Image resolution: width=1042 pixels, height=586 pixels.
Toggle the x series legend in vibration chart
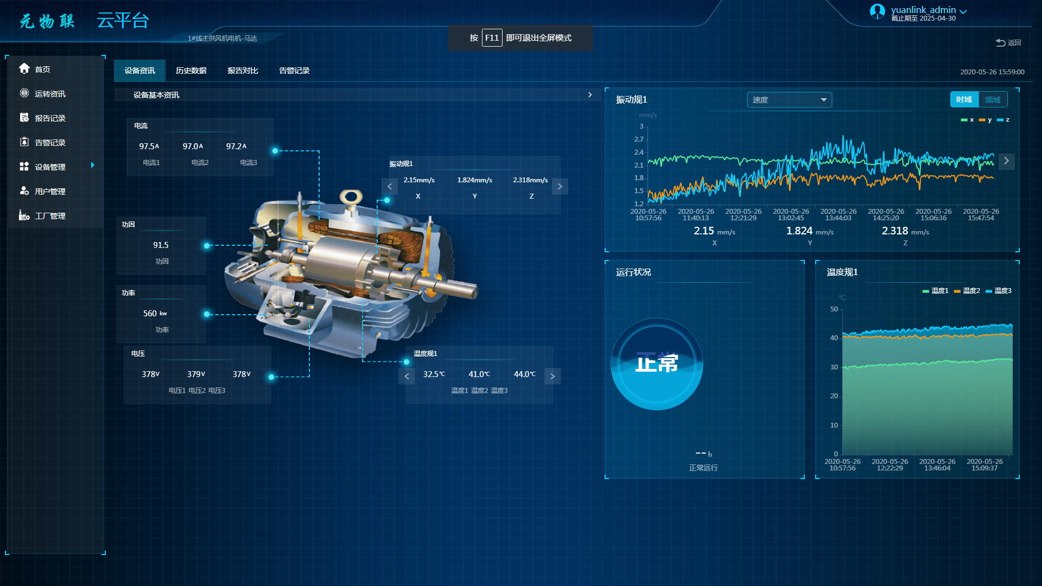coord(967,120)
